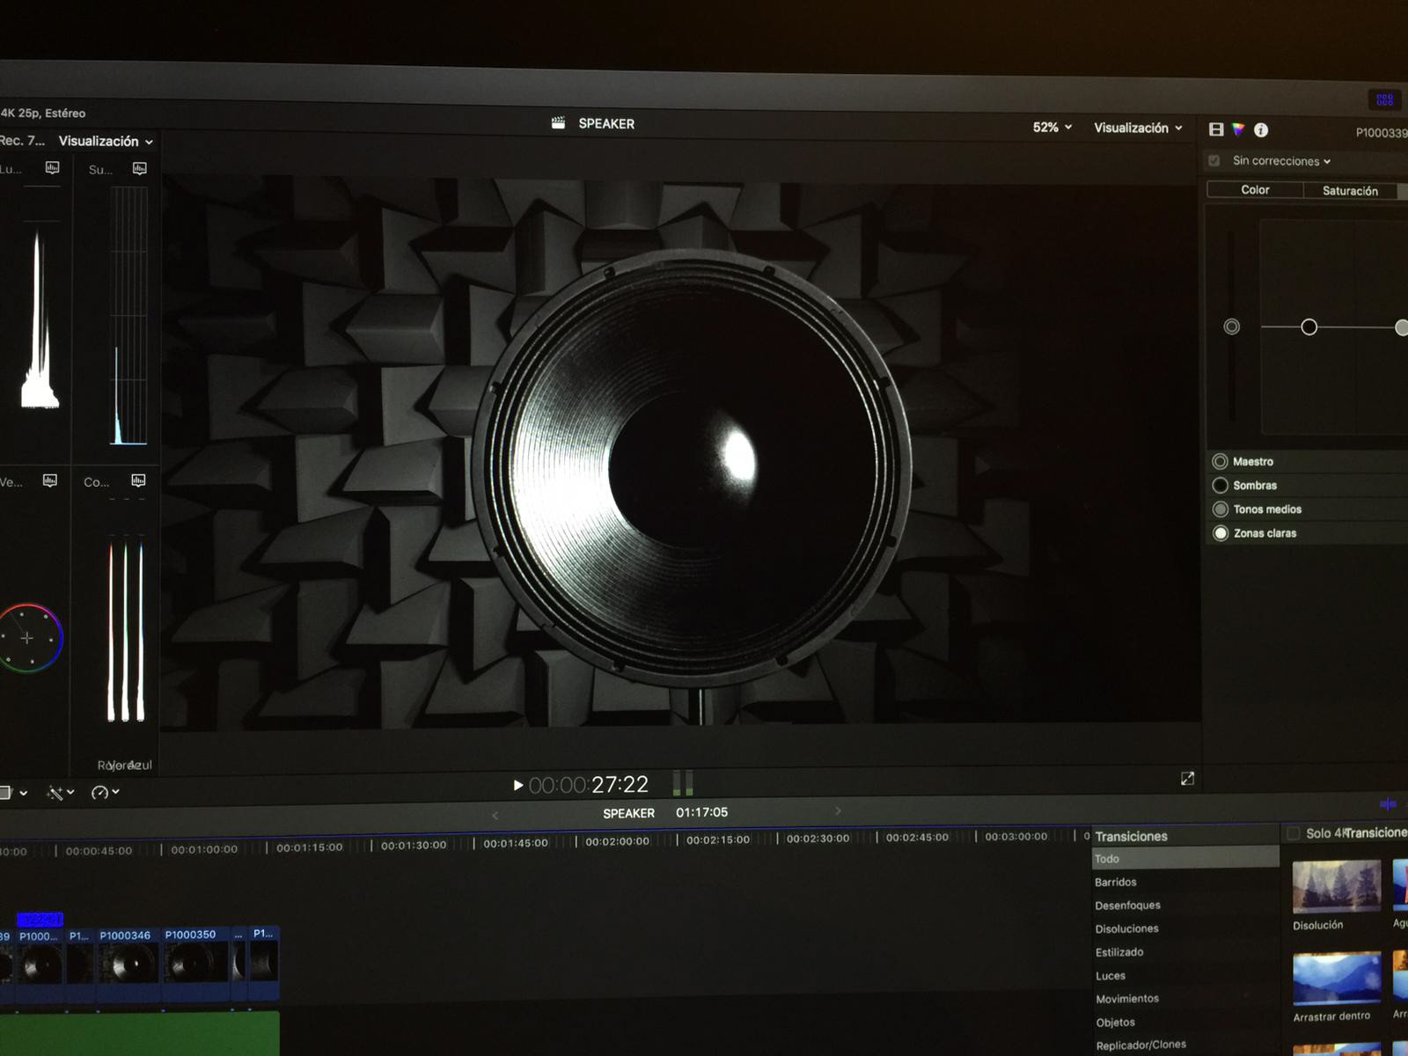Viewport: 1408px width, 1056px height.
Task: Open the viewer Visualización dropdown
Action: point(1138,128)
